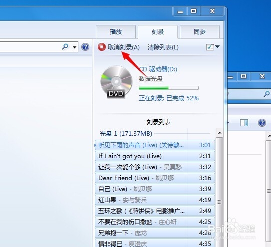Screen dimensions: 271x247
Task: Click burn list scrollbar up arrow
Action: [x=220, y=133]
